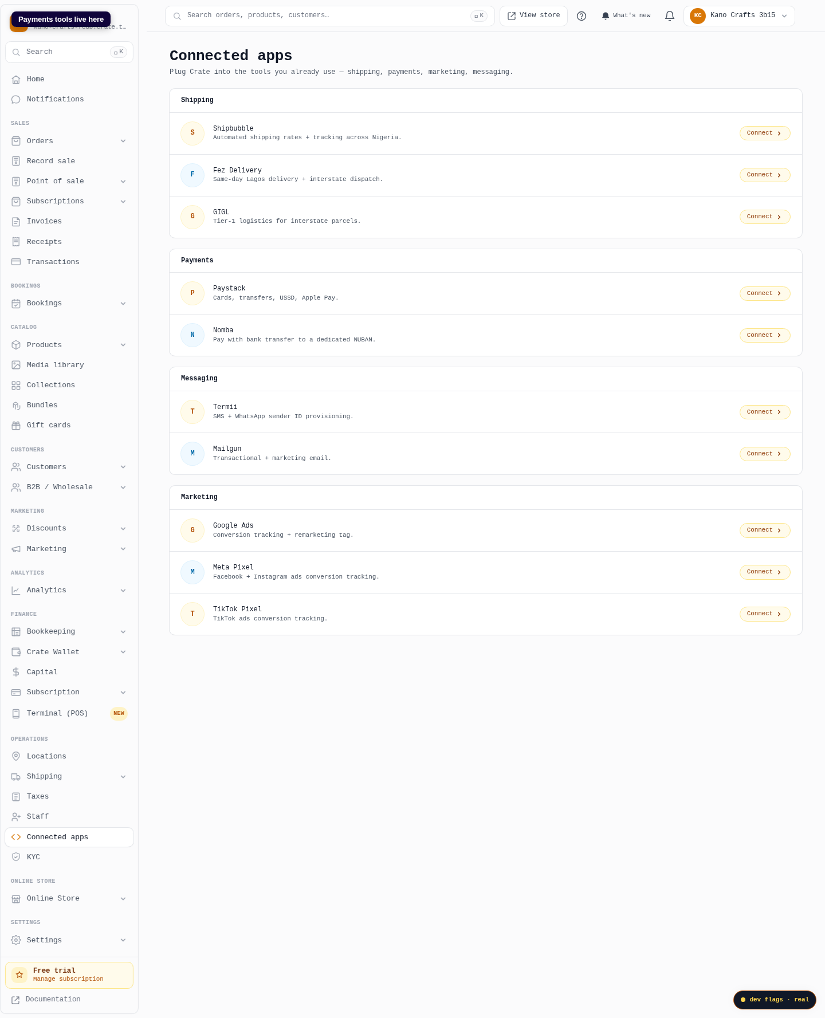
Task: Go to Invoices in sidebar
Action: 69,221
